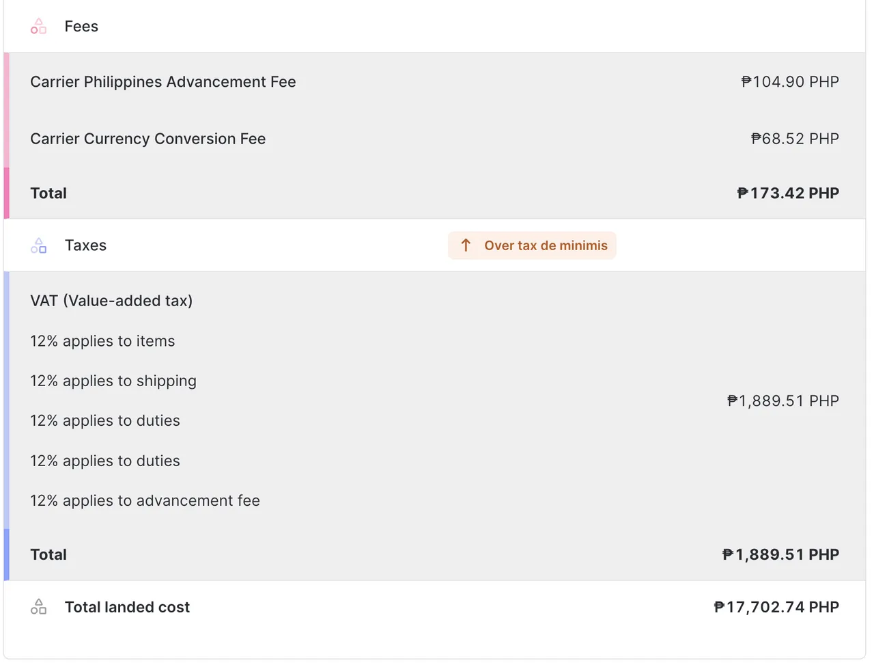This screenshot has height=663, width=874.
Task: Expand the Fees section header
Action: pos(81,26)
